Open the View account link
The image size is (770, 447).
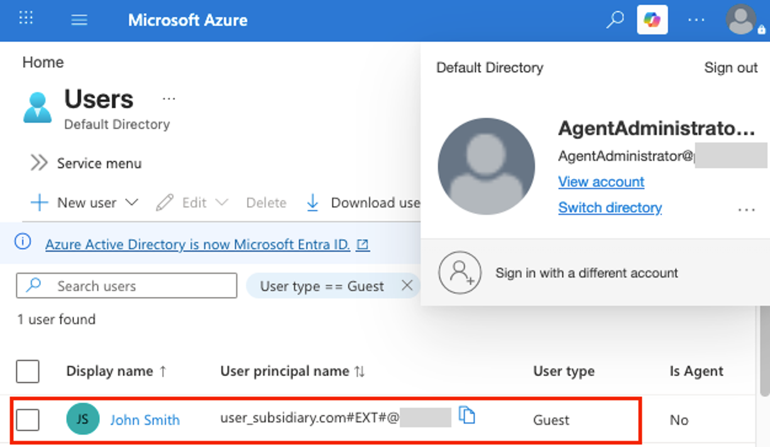pos(601,182)
